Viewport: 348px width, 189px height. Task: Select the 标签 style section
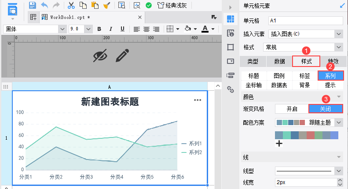click(305, 76)
